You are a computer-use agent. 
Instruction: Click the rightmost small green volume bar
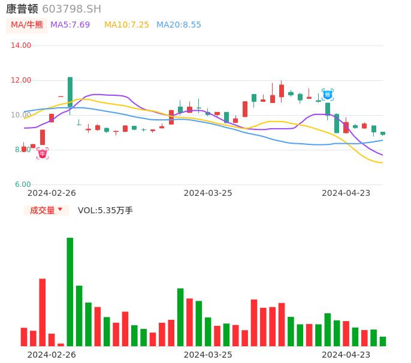(383, 341)
